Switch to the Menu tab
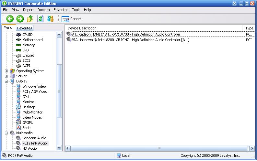Viewport: 257px width, 161px height. pyautogui.click(x=8, y=27)
